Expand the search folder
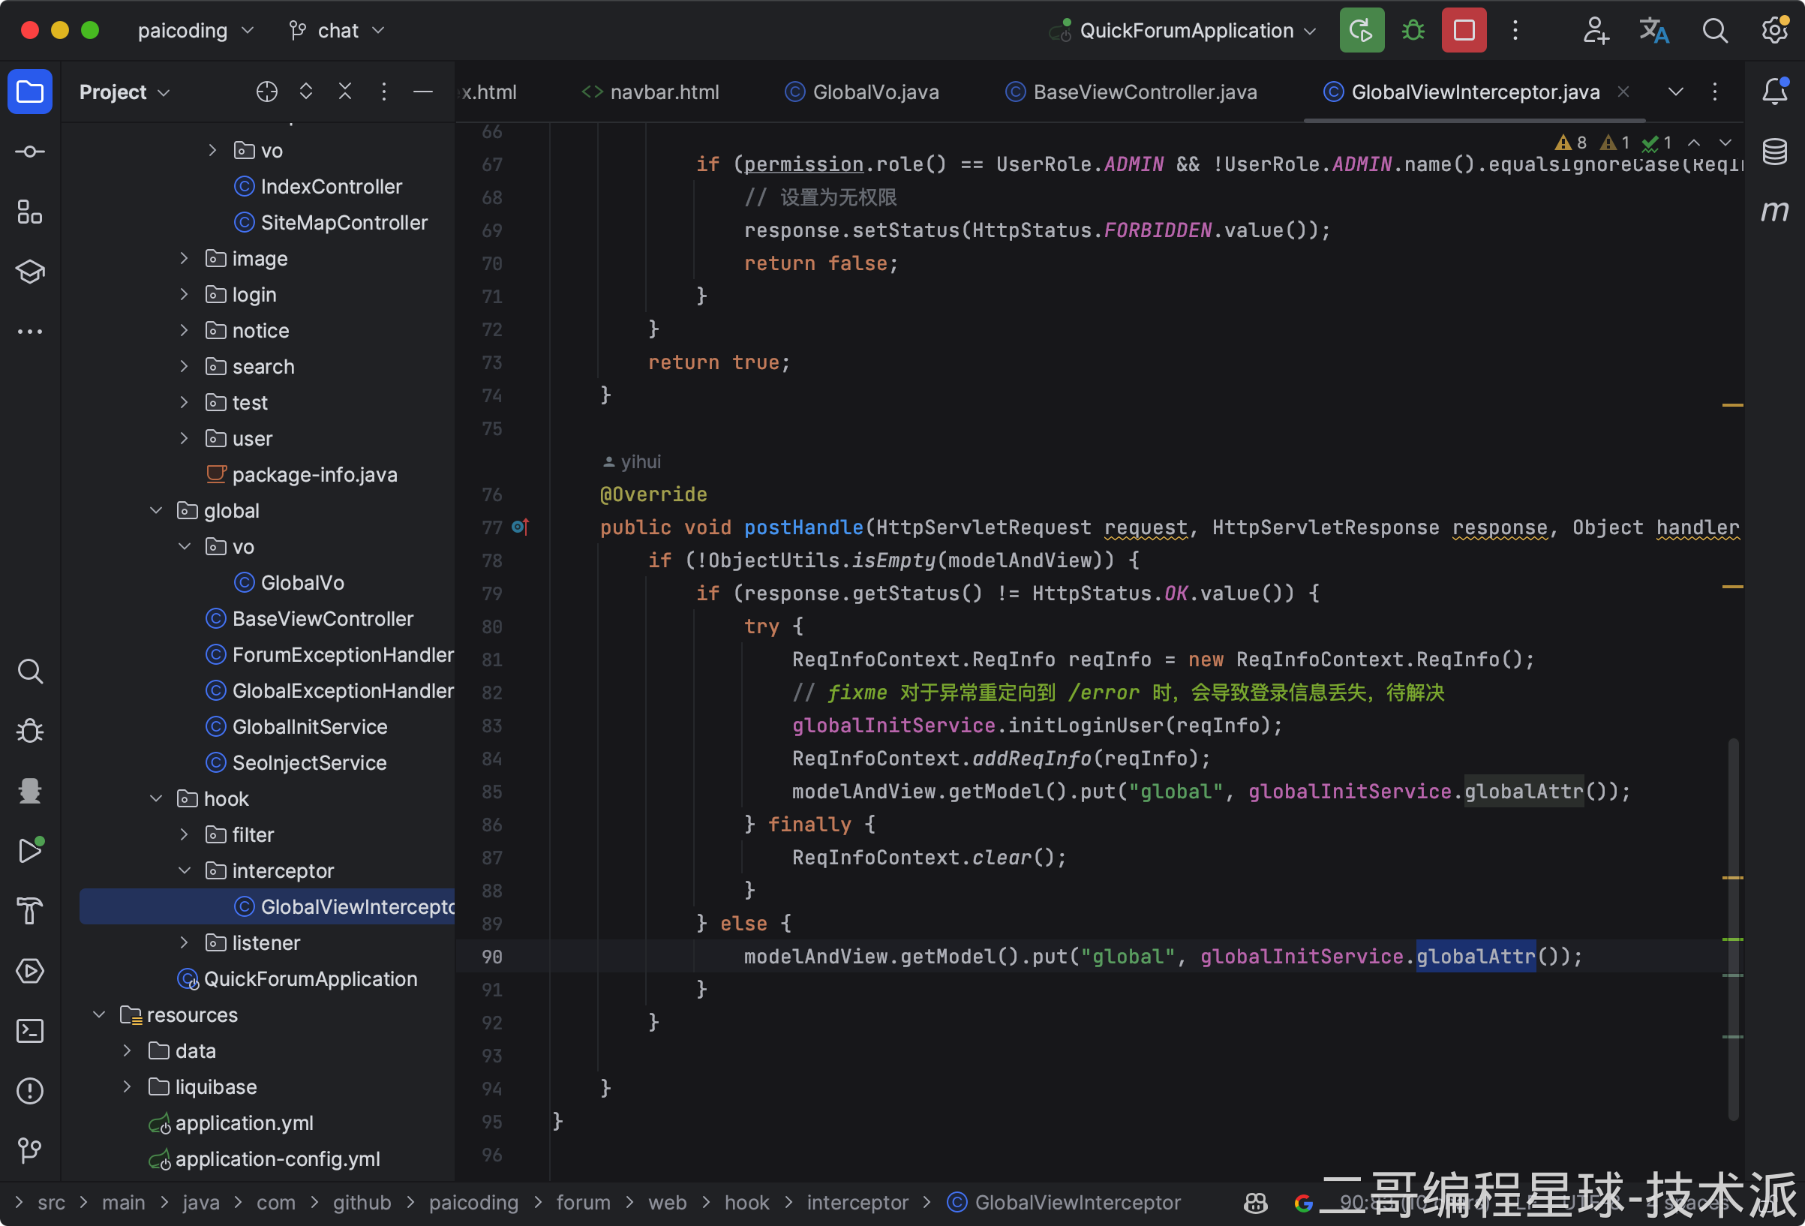This screenshot has height=1226, width=1805. point(184,366)
